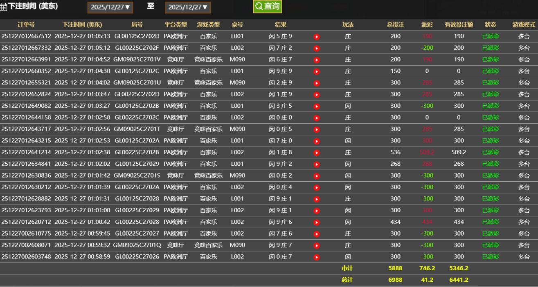Play replay for order 251227012663991

coord(317,60)
